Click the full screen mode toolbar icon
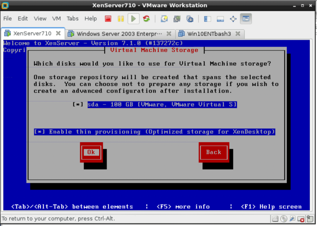This screenshot has height=226, width=317. tap(233, 19)
